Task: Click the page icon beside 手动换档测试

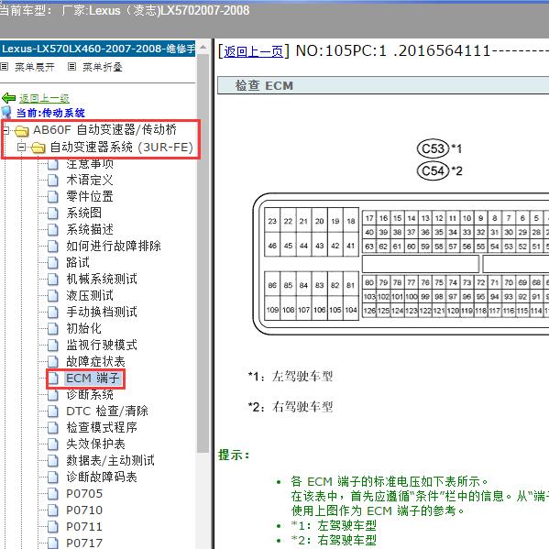Action: tap(53, 312)
